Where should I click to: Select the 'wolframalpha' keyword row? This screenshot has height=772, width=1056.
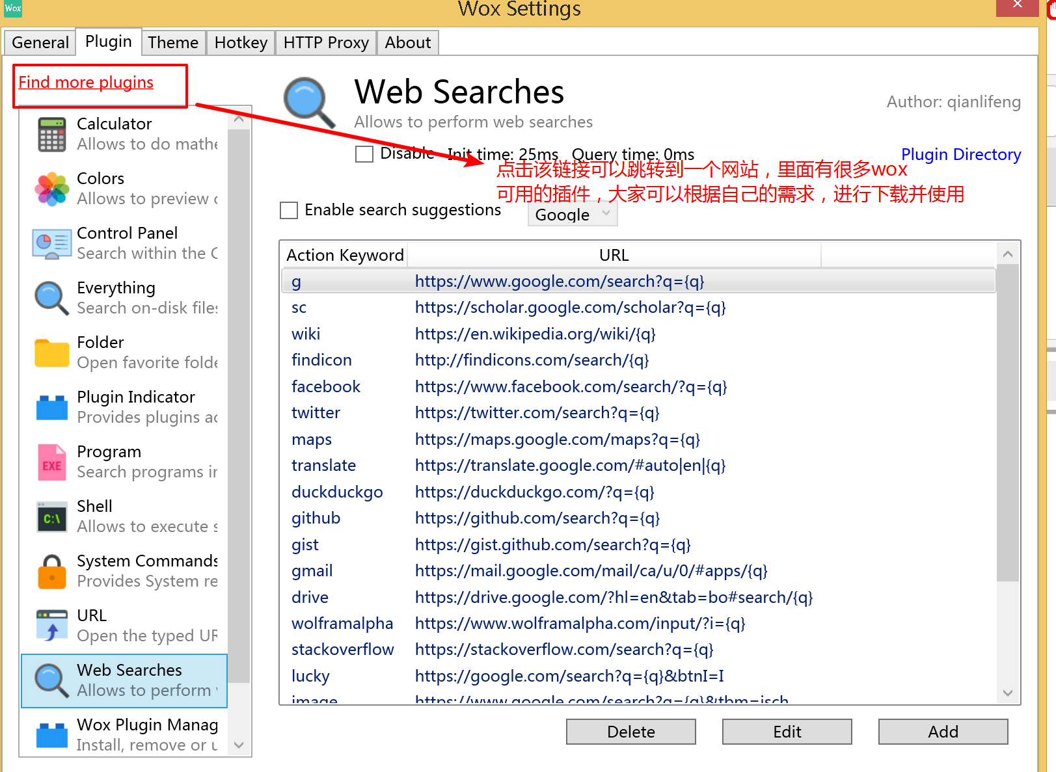[638, 624]
